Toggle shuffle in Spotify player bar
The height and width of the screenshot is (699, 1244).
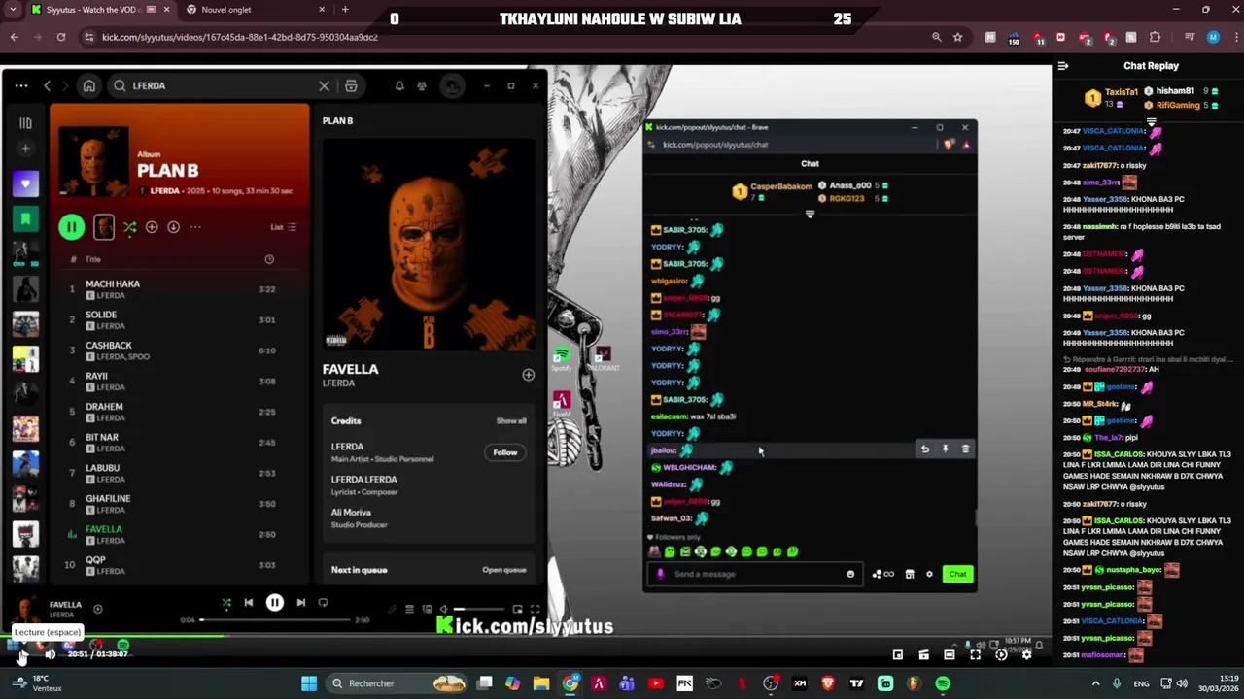point(226,603)
